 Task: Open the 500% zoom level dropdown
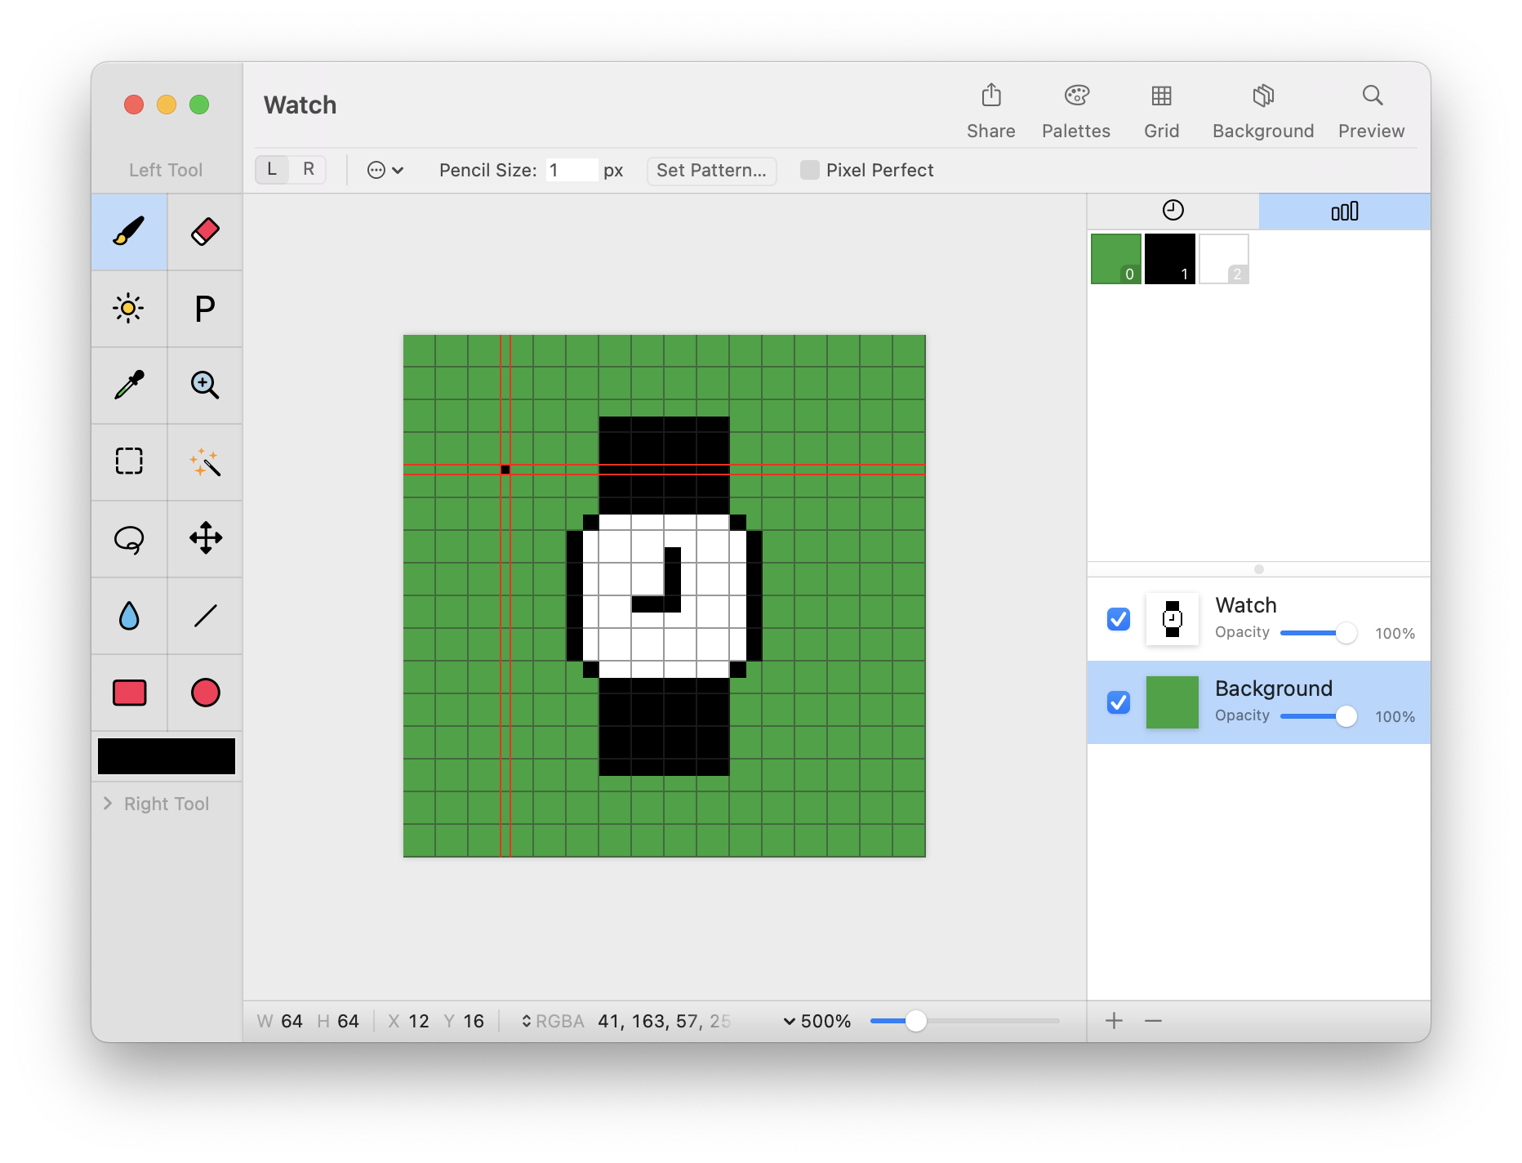coord(817,1021)
